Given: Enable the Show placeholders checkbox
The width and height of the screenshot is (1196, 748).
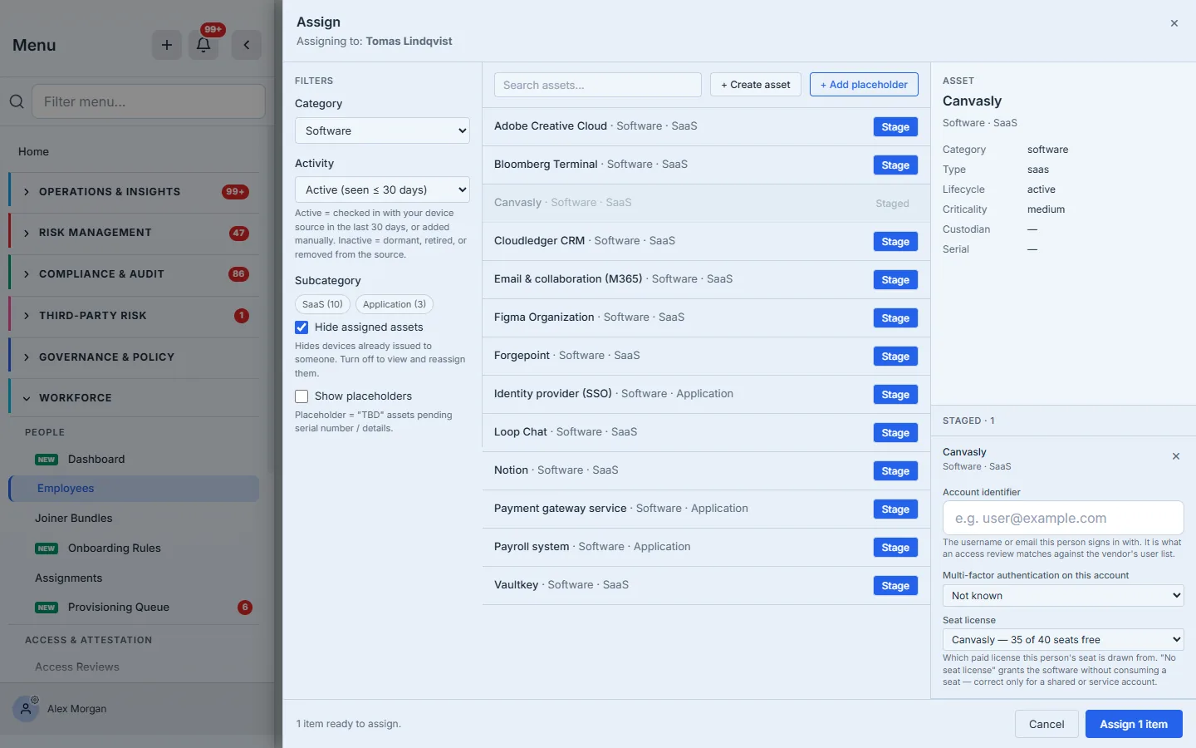Looking at the screenshot, I should coord(301,396).
